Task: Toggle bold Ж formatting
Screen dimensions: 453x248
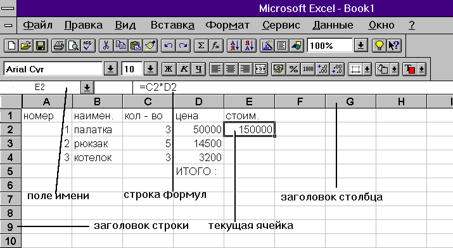Action: [169, 69]
